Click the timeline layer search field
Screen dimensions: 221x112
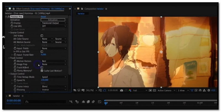(45, 102)
